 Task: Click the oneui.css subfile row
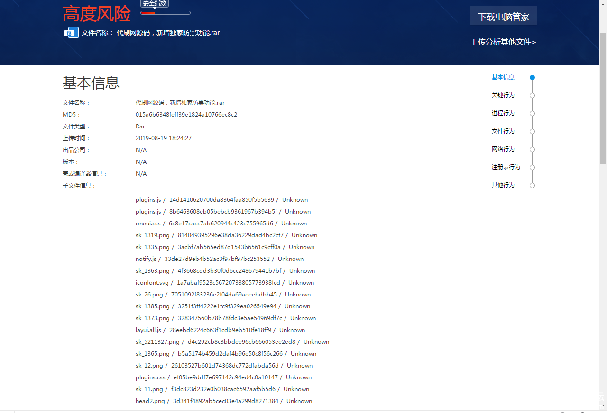221,224
